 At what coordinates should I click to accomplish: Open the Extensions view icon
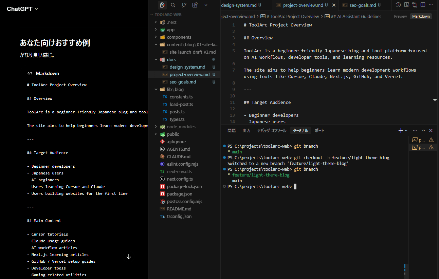click(195, 5)
